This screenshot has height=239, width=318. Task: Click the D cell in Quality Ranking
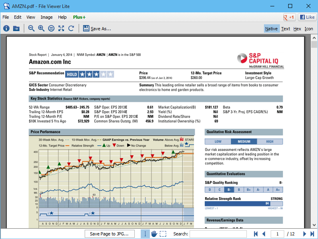click(x=210, y=190)
